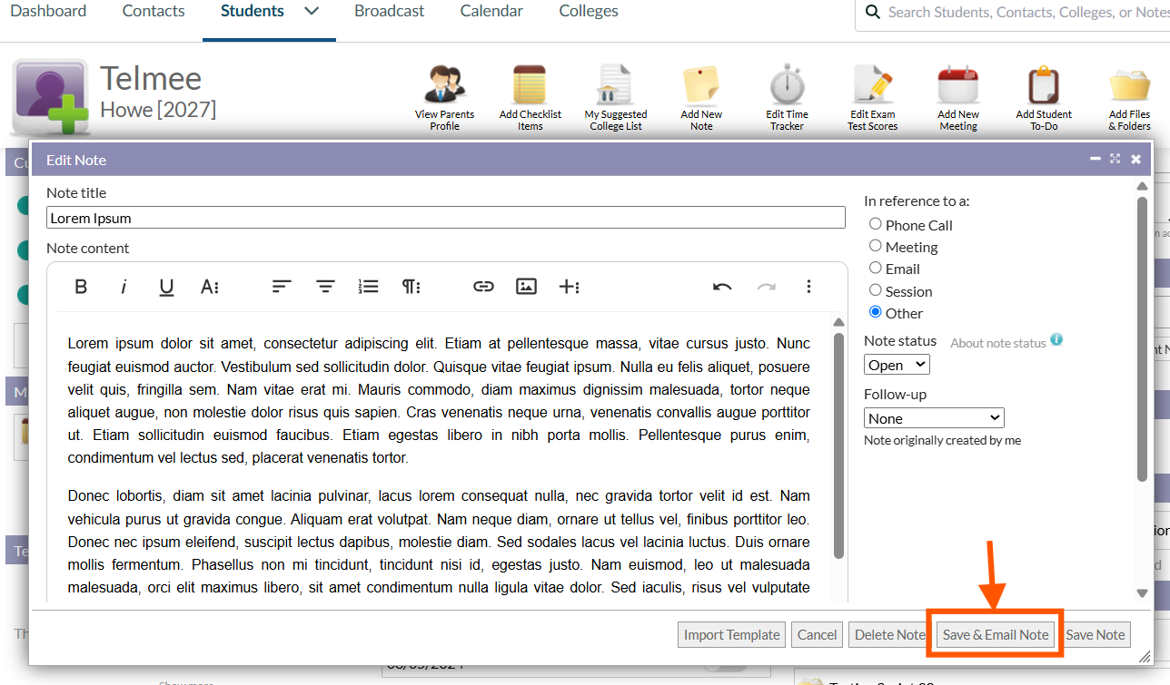Toggle underline formatting in the note

pos(166,287)
